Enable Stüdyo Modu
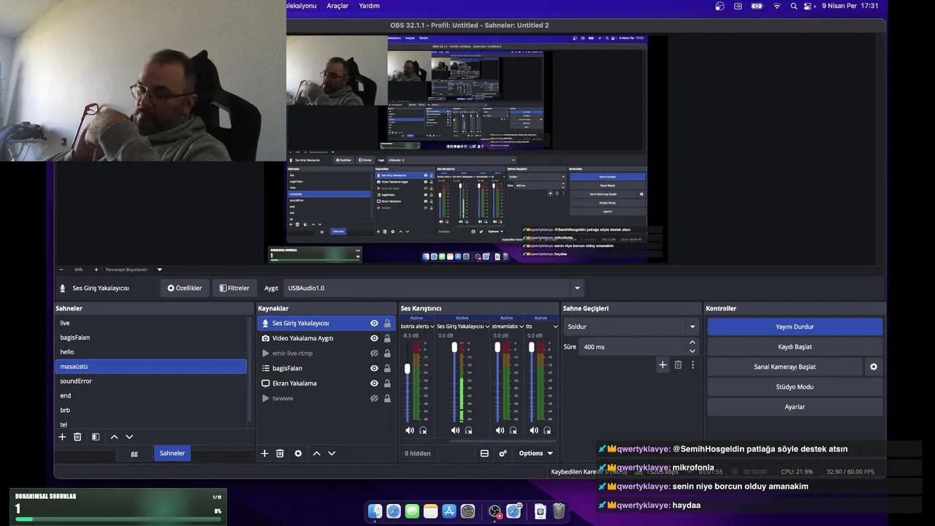Screen dimensions: 935x526 (x=795, y=386)
